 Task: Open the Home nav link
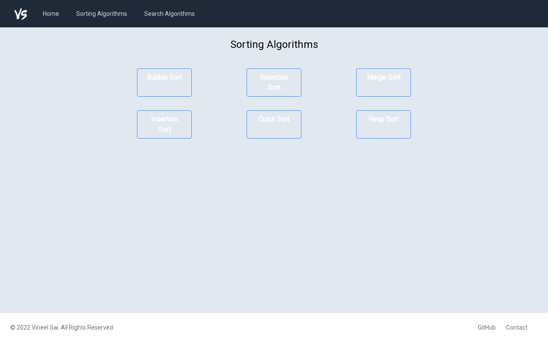click(51, 14)
